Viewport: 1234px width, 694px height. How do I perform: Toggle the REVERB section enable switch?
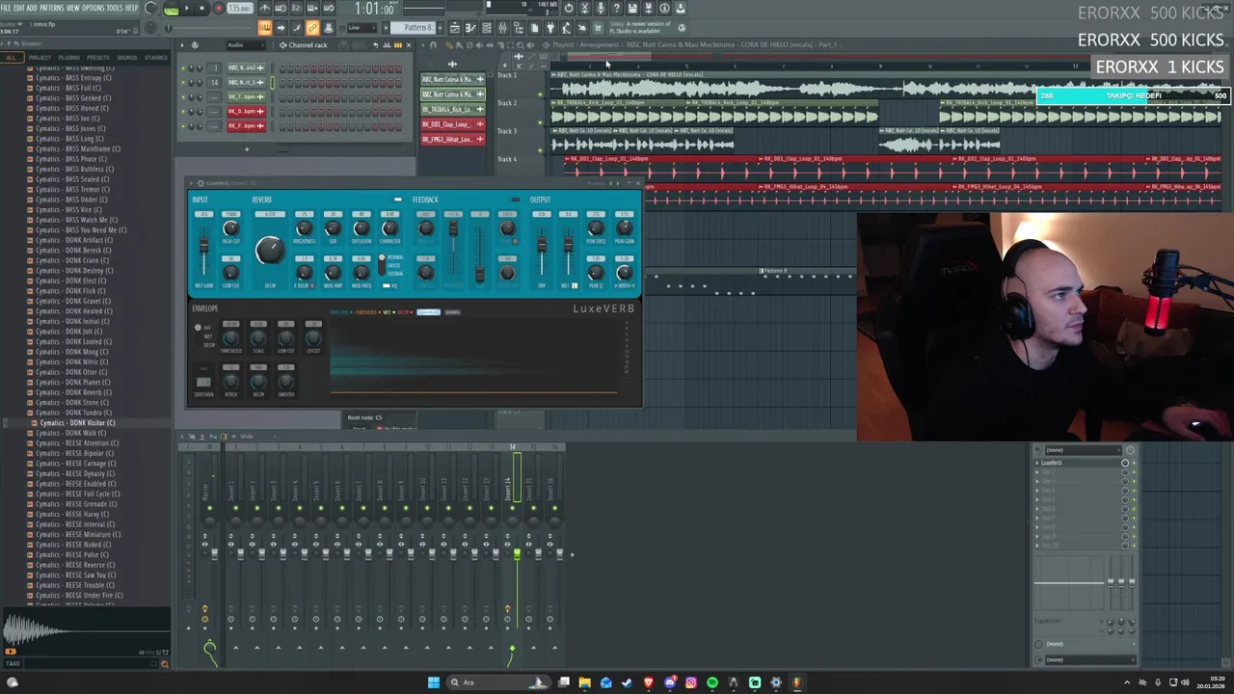pyautogui.click(x=397, y=200)
